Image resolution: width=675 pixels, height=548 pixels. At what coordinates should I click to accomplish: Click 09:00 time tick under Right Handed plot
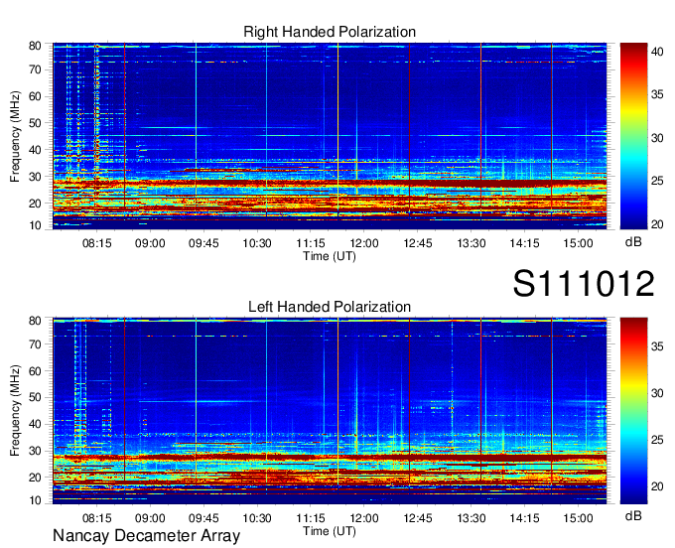point(150,243)
